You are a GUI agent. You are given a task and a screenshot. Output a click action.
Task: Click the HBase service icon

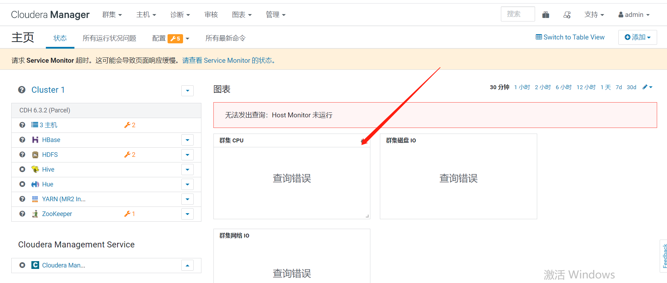(35, 140)
